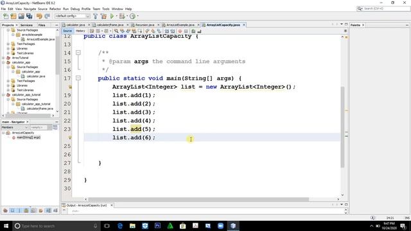Click the Uncomment lines icon

click(x=200, y=31)
